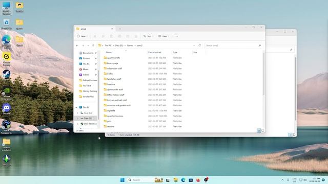The image size is (328, 184).
Task: Expand the DVD RW Drive node
Action: [x=78, y=124]
